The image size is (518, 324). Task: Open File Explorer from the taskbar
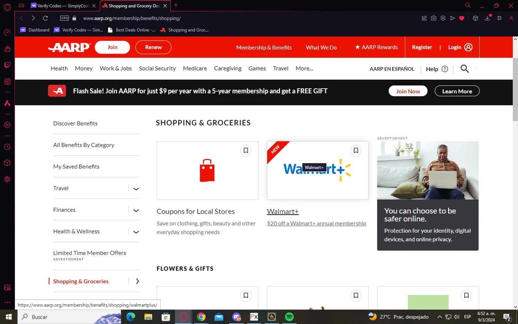coord(148,317)
